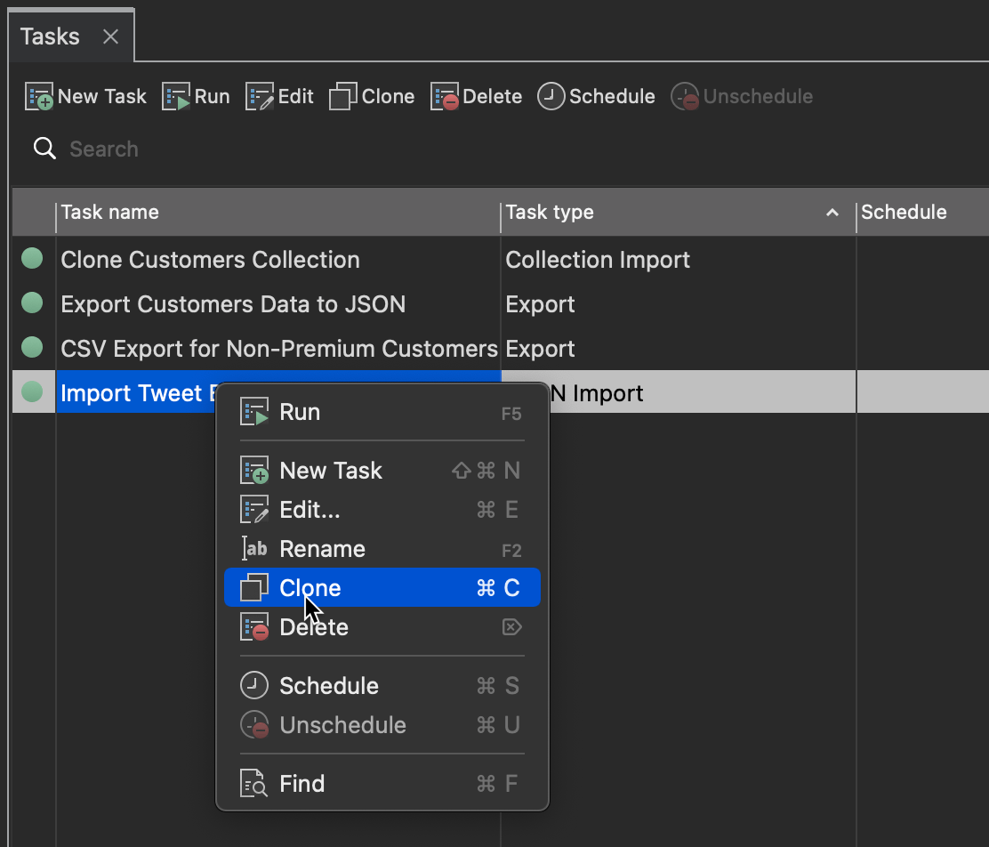The image size is (989, 847).
Task: Select Rename from the context menu
Action: (x=322, y=548)
